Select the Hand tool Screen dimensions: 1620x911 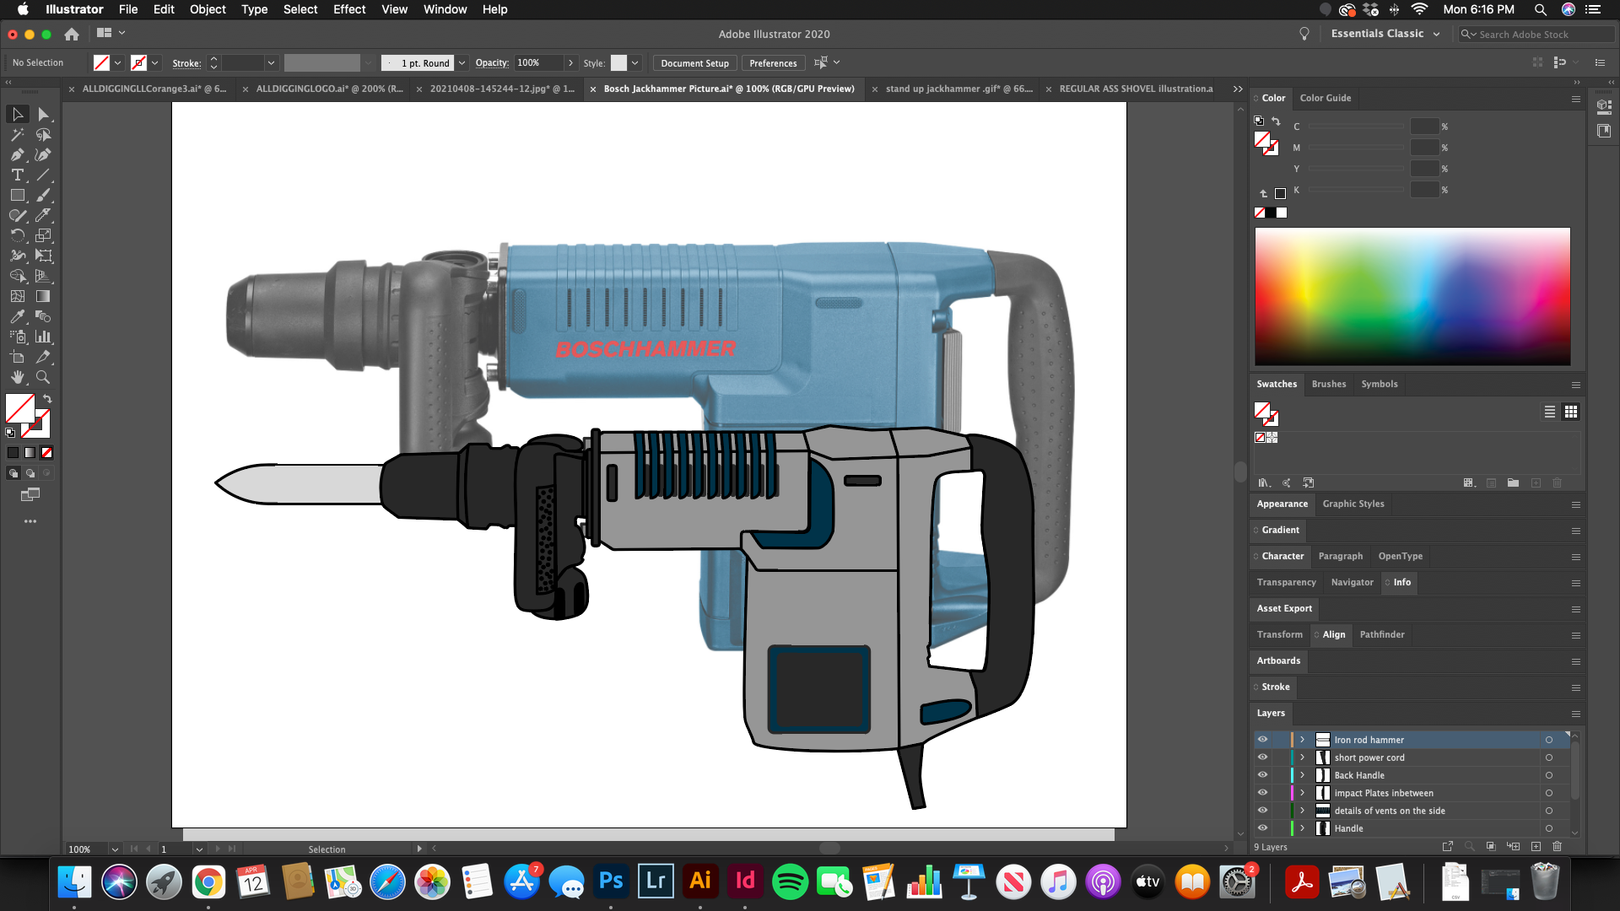tap(18, 378)
